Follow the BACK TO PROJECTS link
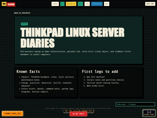The image size is (157, 118). pyautogui.click(x=22, y=13)
